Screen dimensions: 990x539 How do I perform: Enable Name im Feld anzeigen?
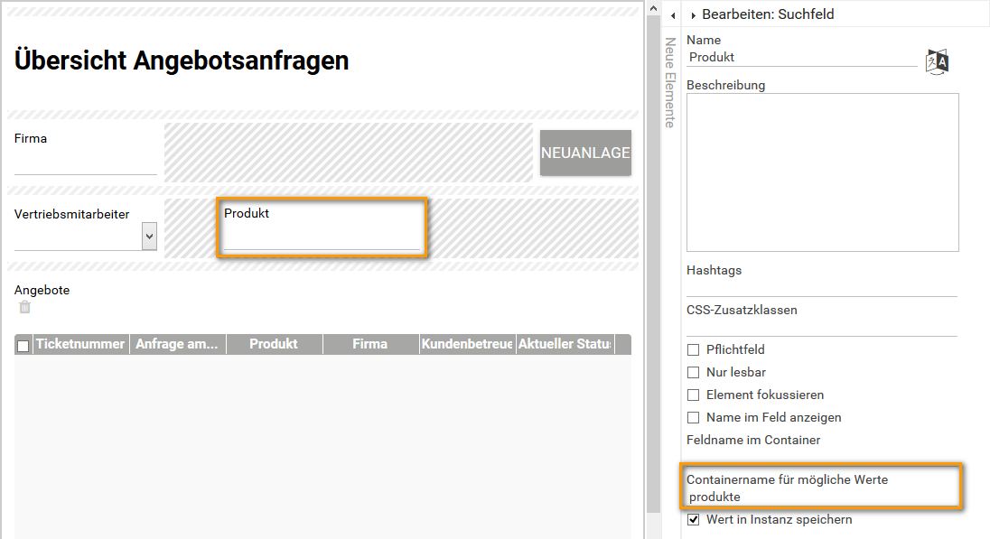(693, 417)
